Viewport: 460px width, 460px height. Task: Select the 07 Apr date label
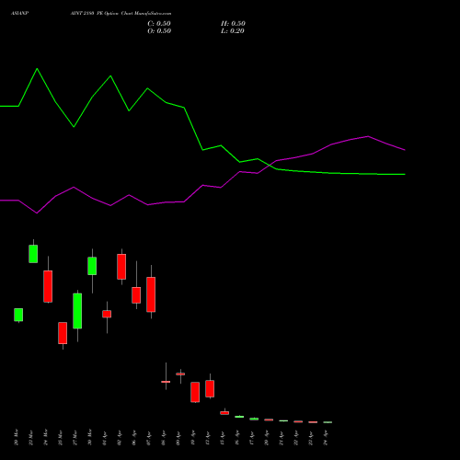point(149,437)
